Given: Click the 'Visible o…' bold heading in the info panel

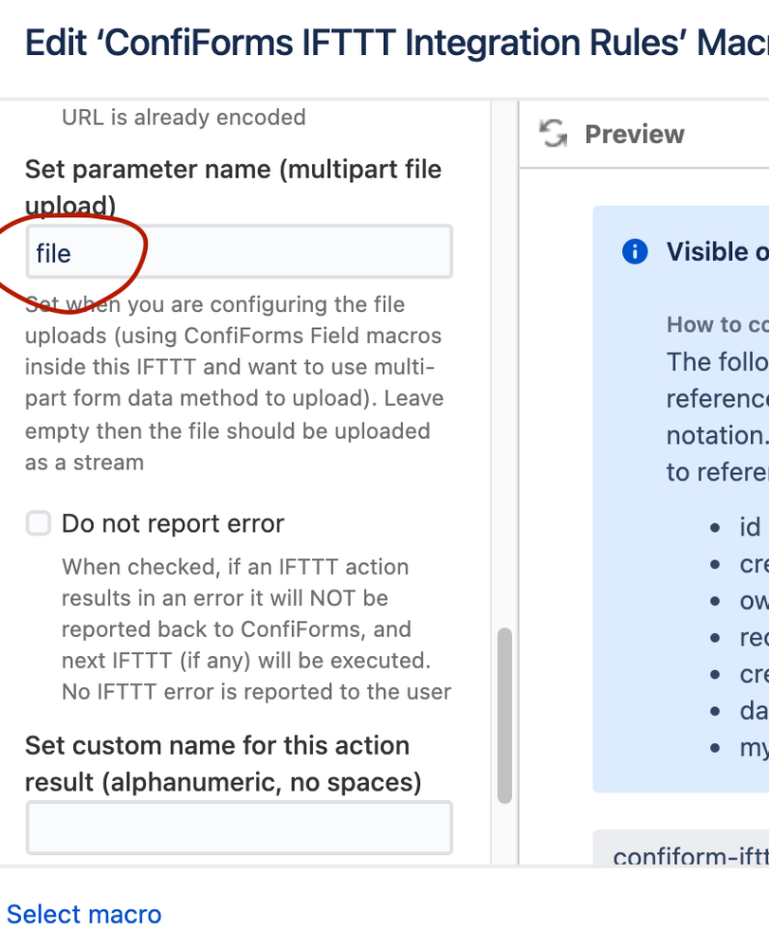Looking at the screenshot, I should click(x=717, y=251).
